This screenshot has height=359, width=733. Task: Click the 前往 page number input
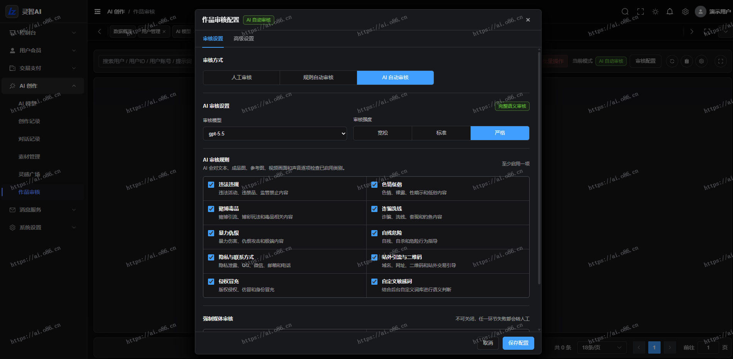click(708, 347)
